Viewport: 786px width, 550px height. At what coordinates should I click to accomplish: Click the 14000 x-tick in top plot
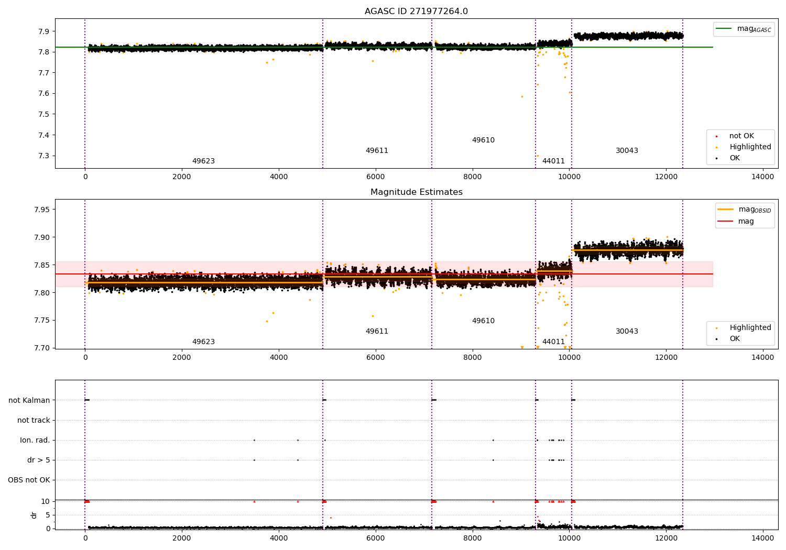click(762, 177)
